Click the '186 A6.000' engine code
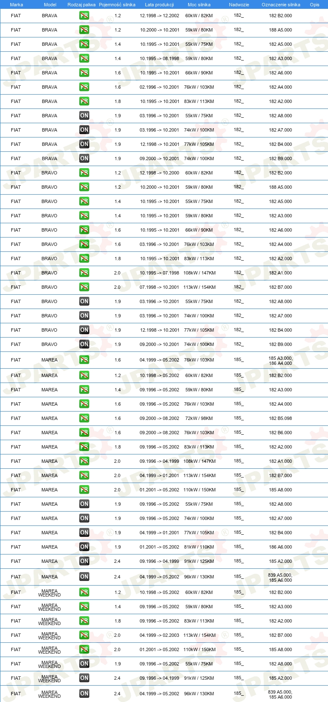The width and height of the screenshot is (328, 702). [x=281, y=547]
